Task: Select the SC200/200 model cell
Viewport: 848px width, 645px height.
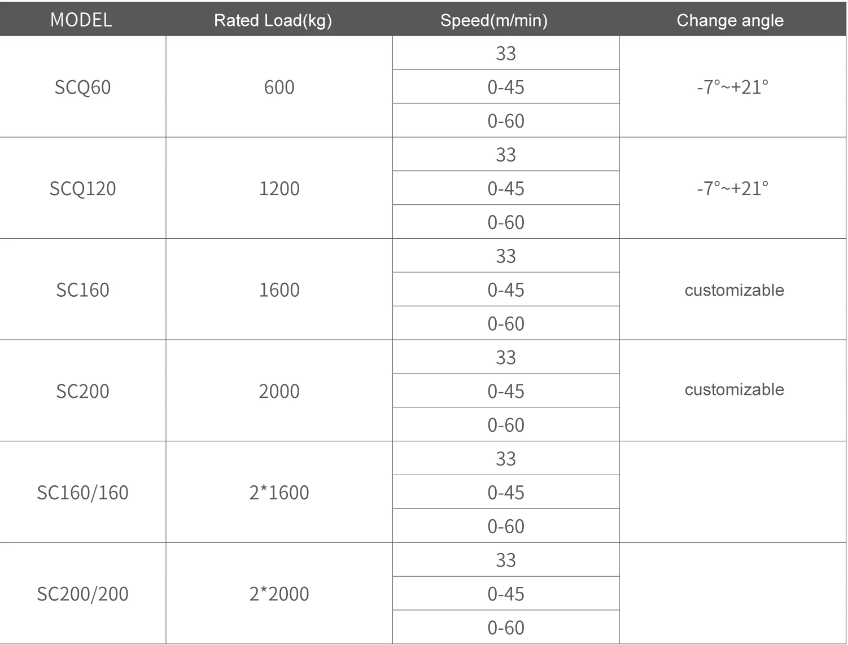Action: (x=82, y=594)
